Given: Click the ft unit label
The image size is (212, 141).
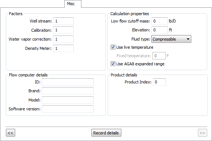Looking at the screenshot, I should click(170, 30).
